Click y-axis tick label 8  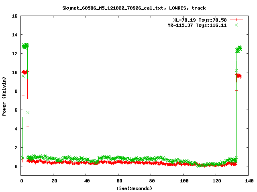click(x=16, y=91)
